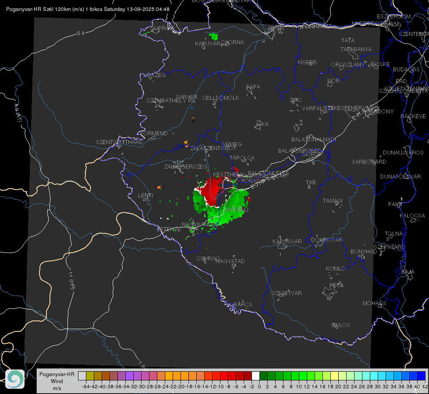Click the 'KISBER' city label
Screen dimensions: 429x394
(x=307, y=63)
